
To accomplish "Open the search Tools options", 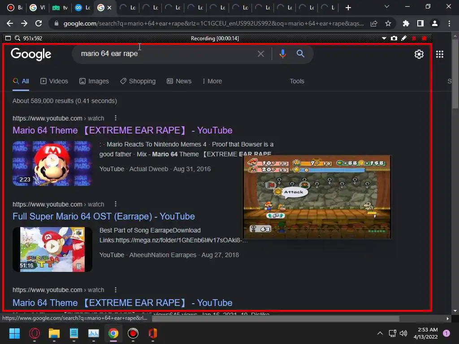I will coord(297,82).
